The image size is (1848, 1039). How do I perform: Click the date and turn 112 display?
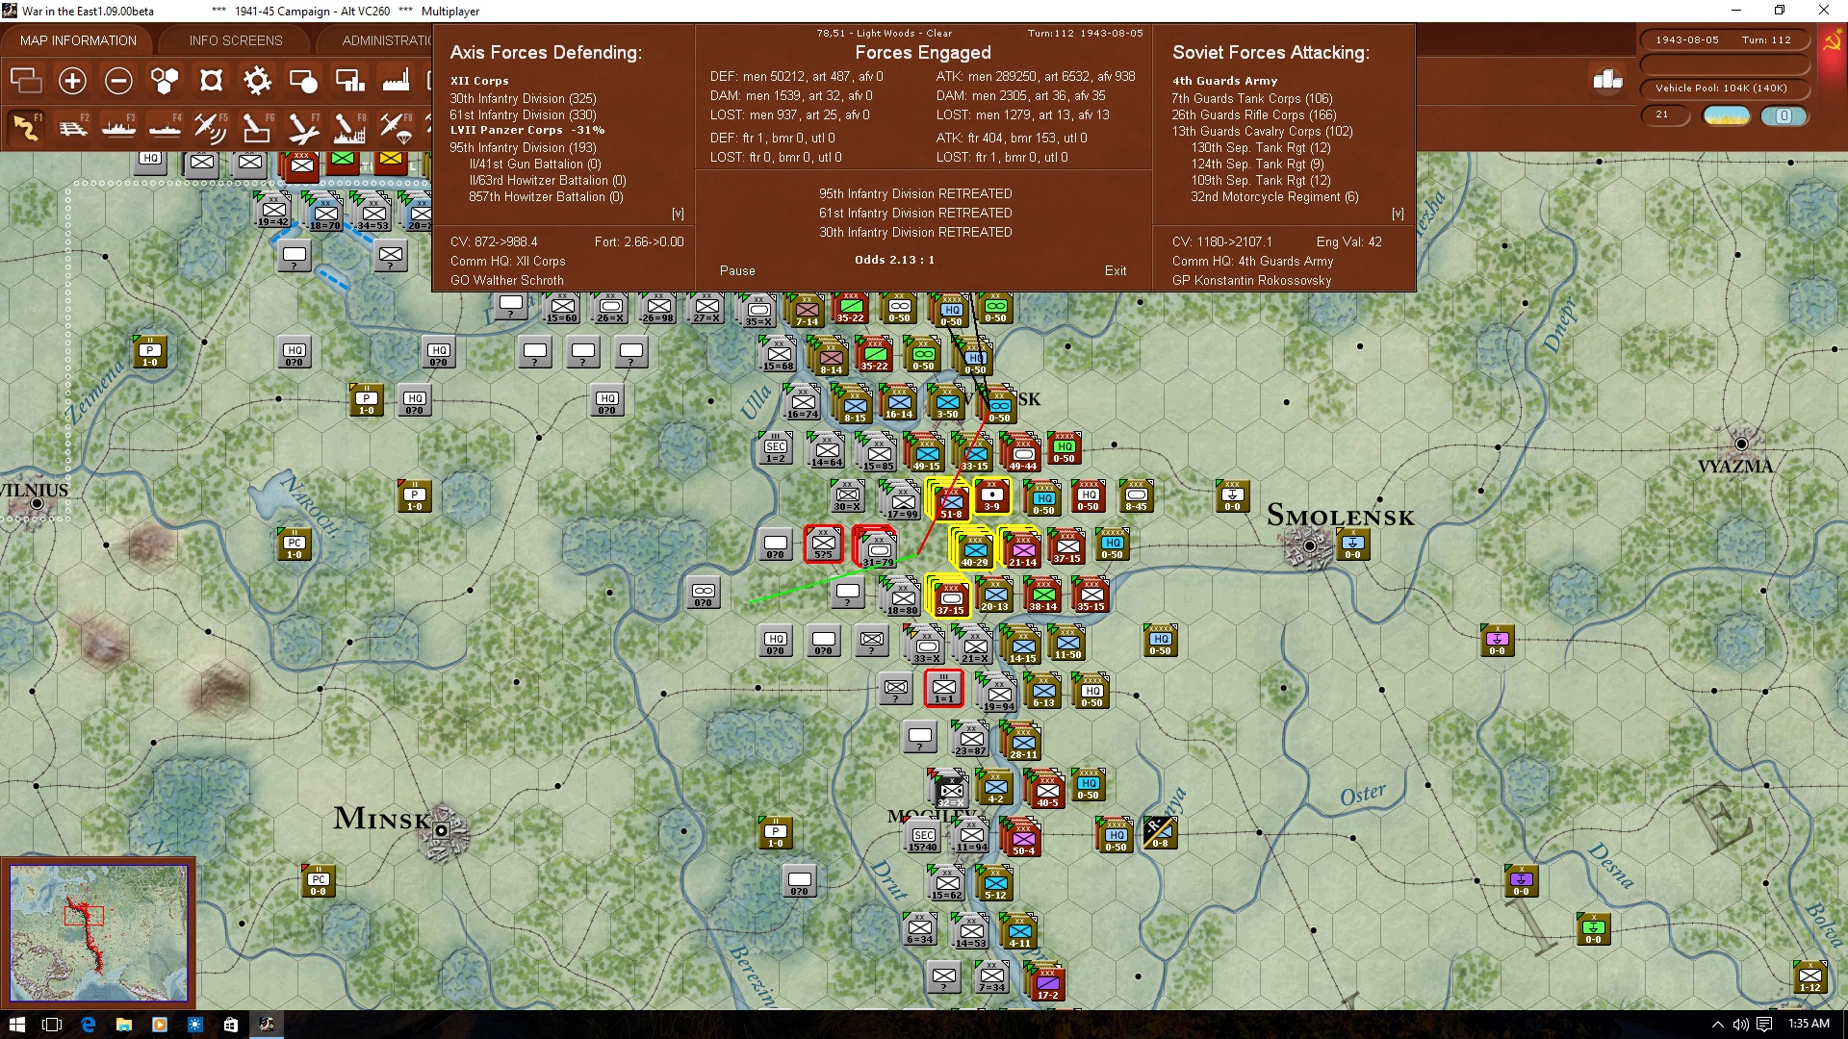(x=1723, y=40)
